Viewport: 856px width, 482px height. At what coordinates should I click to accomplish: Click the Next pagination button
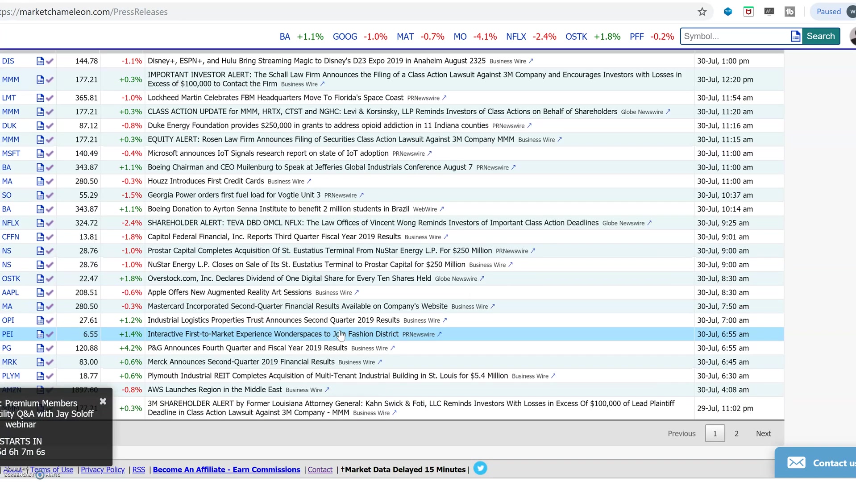[763, 433]
